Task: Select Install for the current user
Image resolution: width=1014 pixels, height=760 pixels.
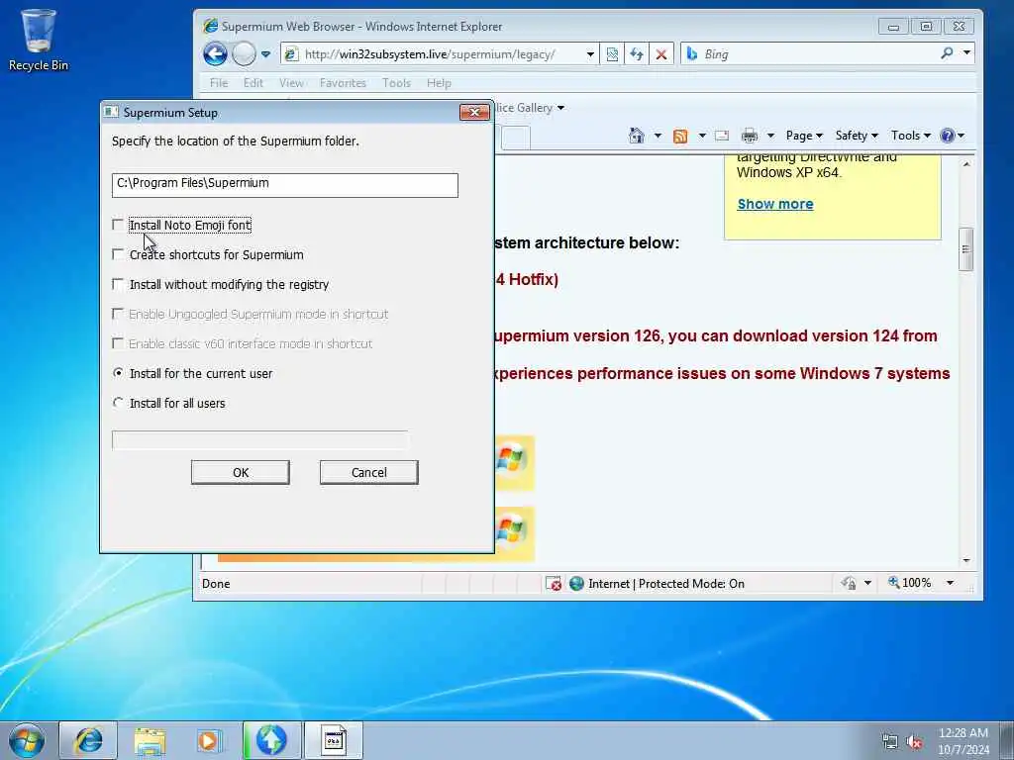Action: tap(118, 373)
